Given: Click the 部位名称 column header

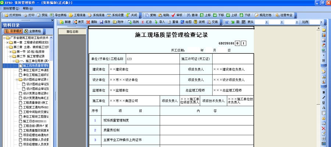Looking at the screenshot, I should 72,32.
